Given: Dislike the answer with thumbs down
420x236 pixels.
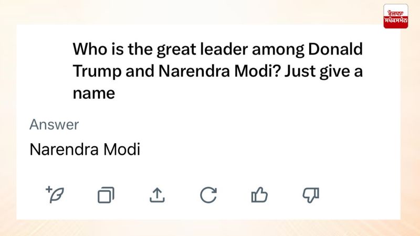Looking at the screenshot, I should click(311, 195).
